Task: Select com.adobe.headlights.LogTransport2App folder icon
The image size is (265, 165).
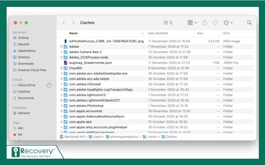Action: point(66,89)
